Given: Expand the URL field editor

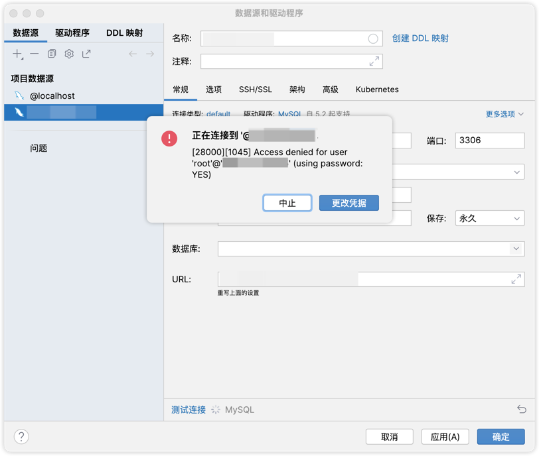Looking at the screenshot, I should [516, 279].
